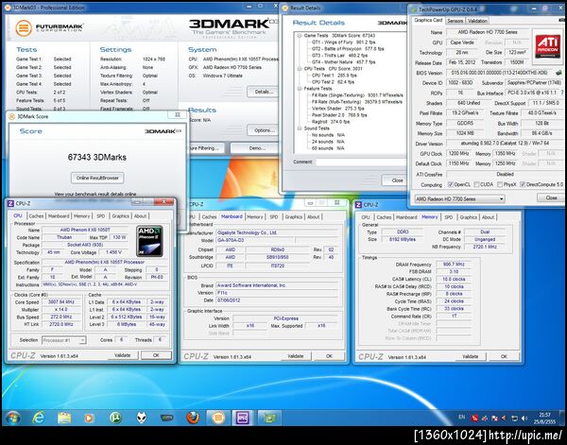This screenshot has width=567, height=445.
Task: Select the Pixel Shader 2.0 result row
Action: point(339,115)
